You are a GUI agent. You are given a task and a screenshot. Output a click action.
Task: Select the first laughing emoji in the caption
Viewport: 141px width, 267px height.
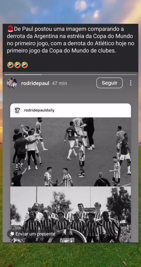pos(10,65)
